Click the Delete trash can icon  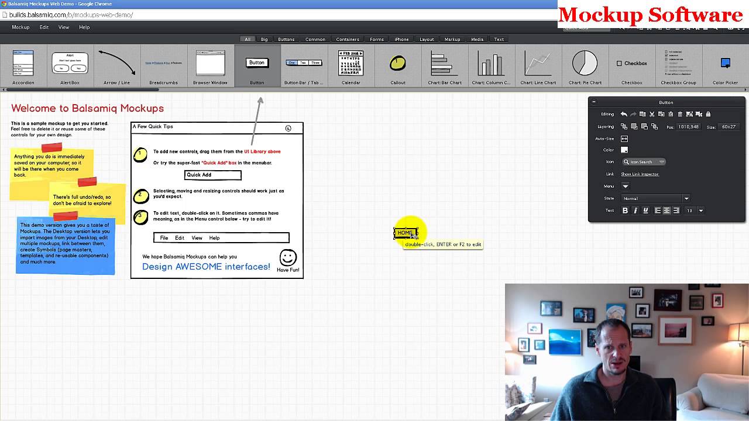tap(680, 114)
